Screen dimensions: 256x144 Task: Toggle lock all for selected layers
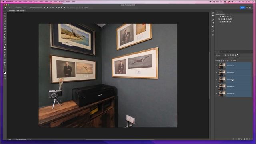(x=228, y=60)
